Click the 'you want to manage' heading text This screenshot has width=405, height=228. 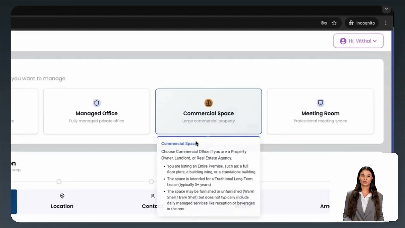click(x=38, y=79)
